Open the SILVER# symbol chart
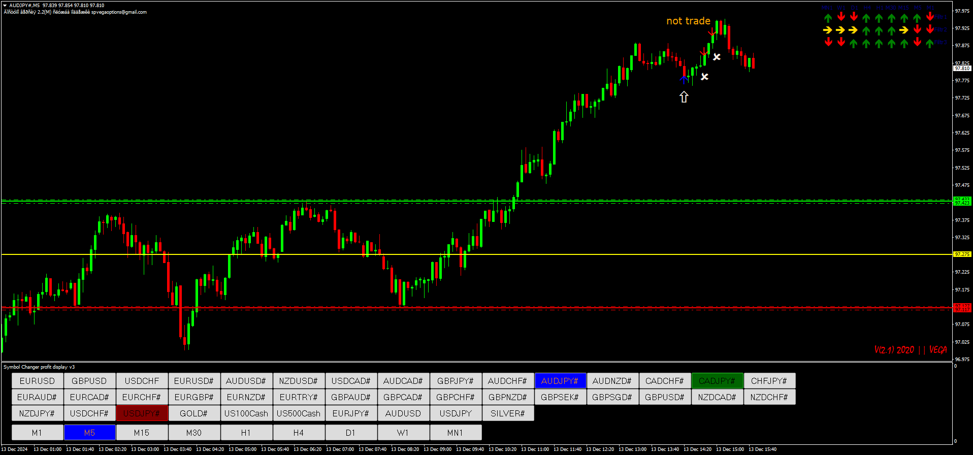The width and height of the screenshot is (973, 455). [x=508, y=413]
